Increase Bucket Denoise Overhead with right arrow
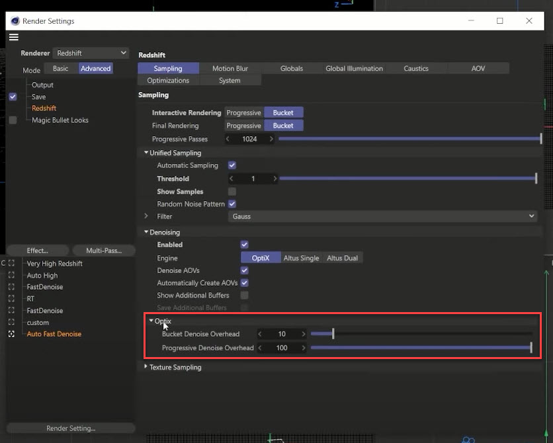The image size is (553, 443). (x=304, y=334)
